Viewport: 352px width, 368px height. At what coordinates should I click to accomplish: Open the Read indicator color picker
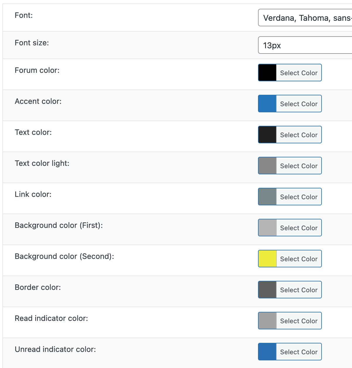coord(298,321)
